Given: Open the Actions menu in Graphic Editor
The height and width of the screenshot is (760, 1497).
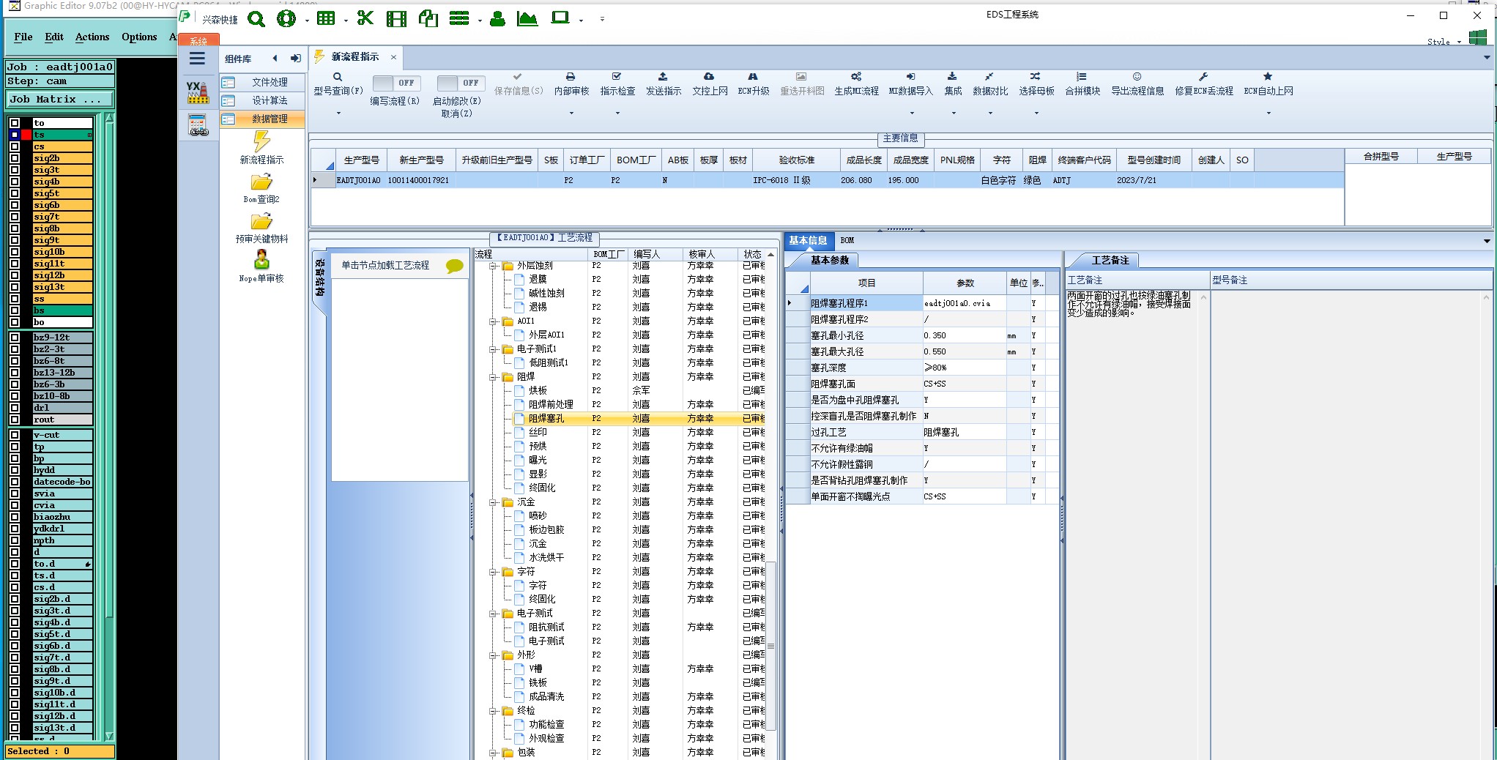Looking at the screenshot, I should [92, 37].
